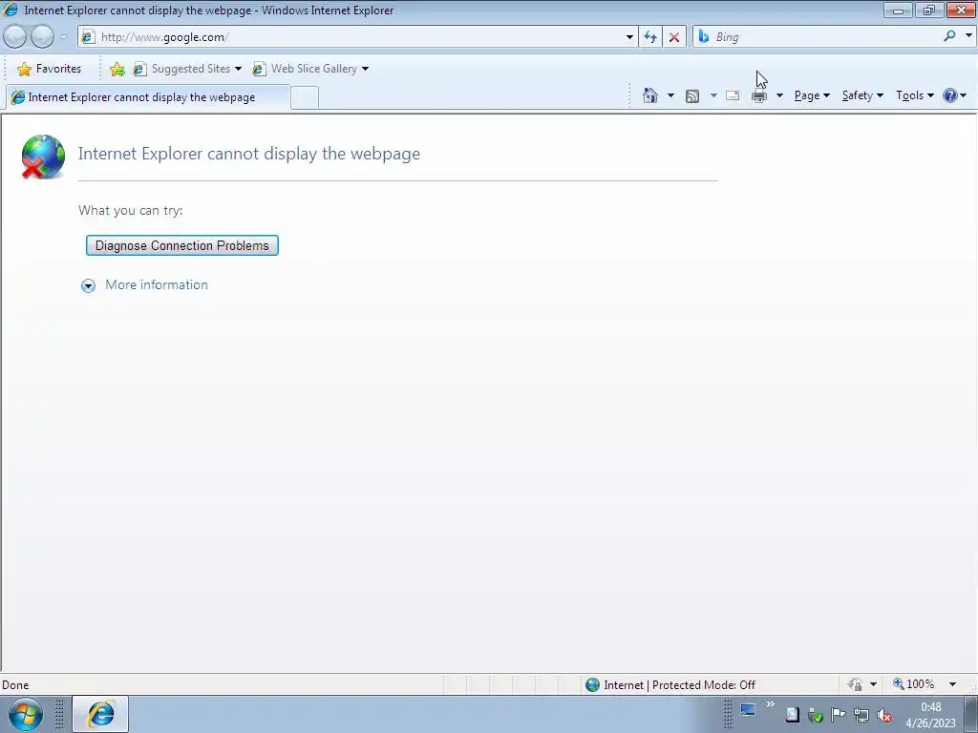The height and width of the screenshot is (733, 978).
Task: Click the Home icon in command bar
Action: point(649,95)
